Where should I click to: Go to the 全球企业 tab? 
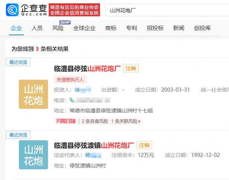click(84, 28)
